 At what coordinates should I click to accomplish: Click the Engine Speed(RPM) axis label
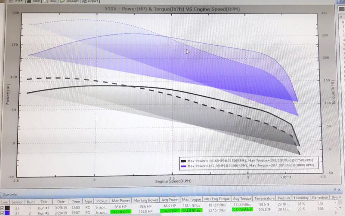[x=173, y=181]
